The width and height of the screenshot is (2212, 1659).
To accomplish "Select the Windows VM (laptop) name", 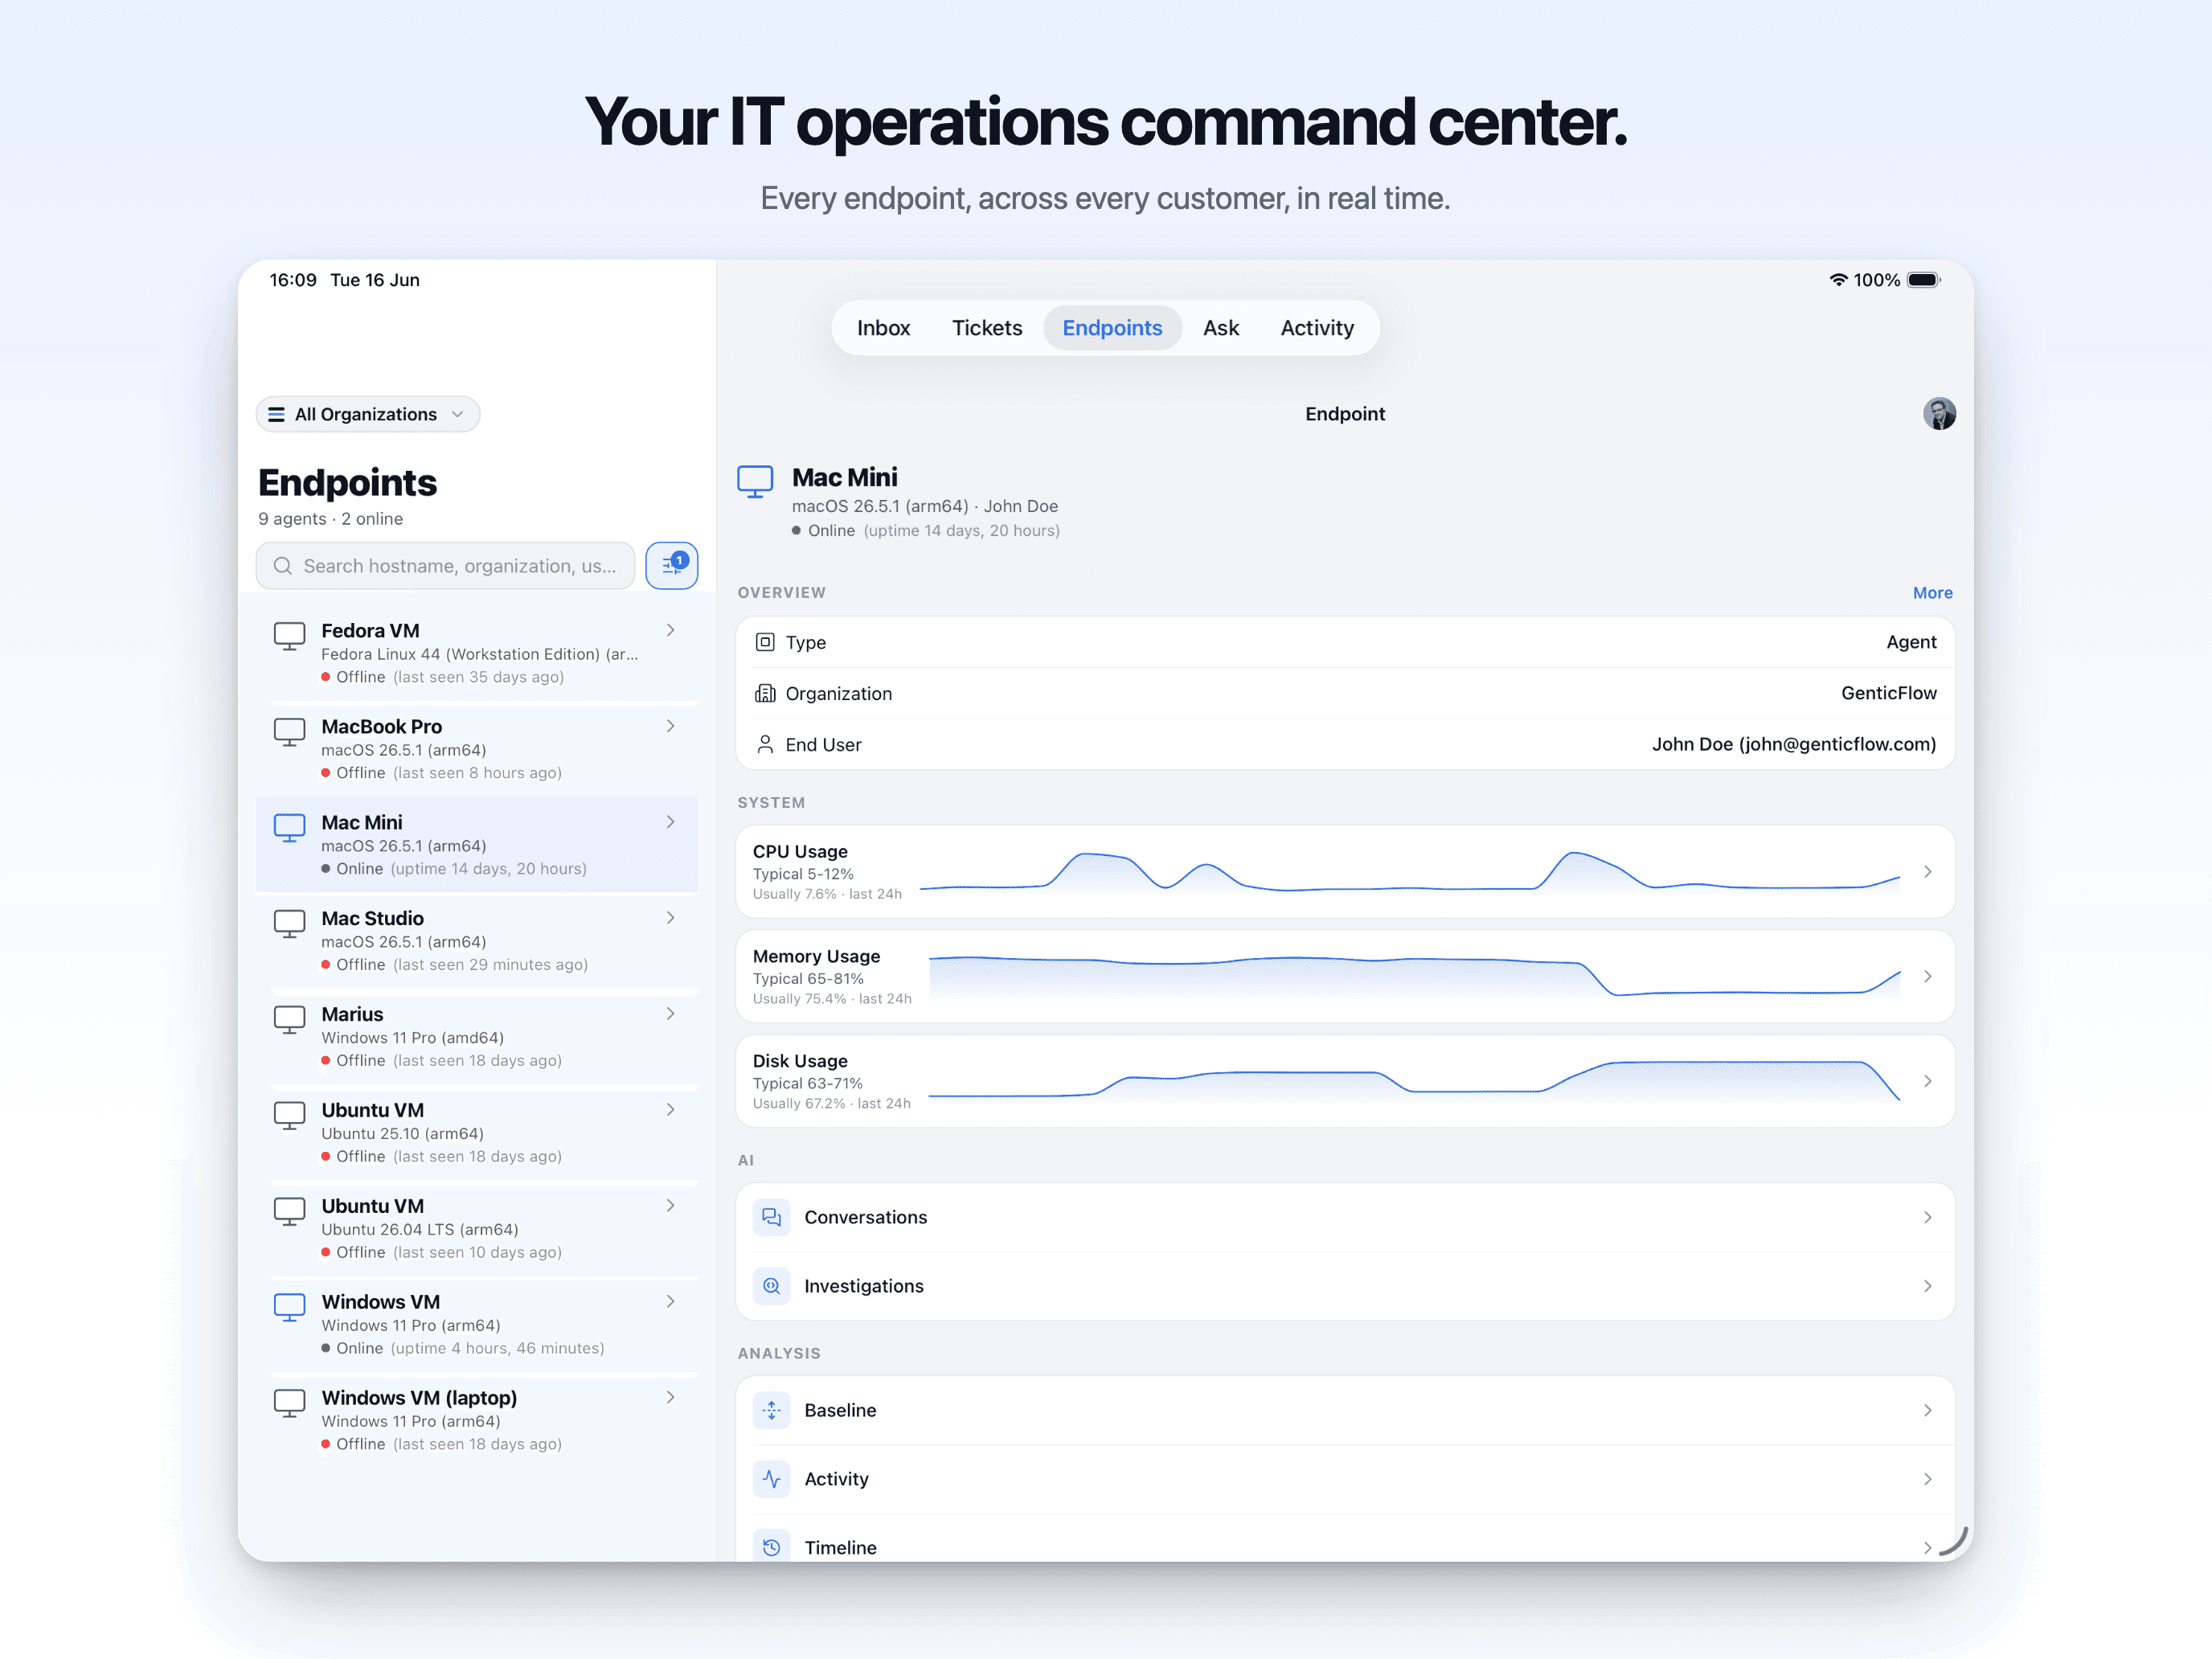I will (419, 1398).
